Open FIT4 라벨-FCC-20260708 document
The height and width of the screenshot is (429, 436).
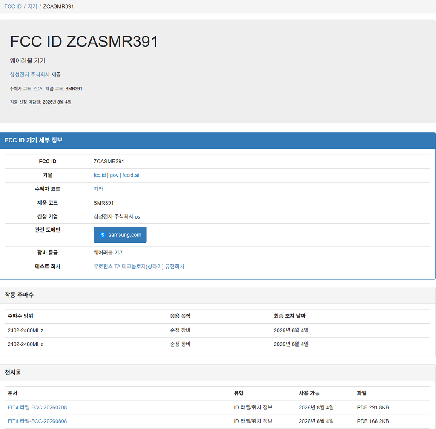37,407
